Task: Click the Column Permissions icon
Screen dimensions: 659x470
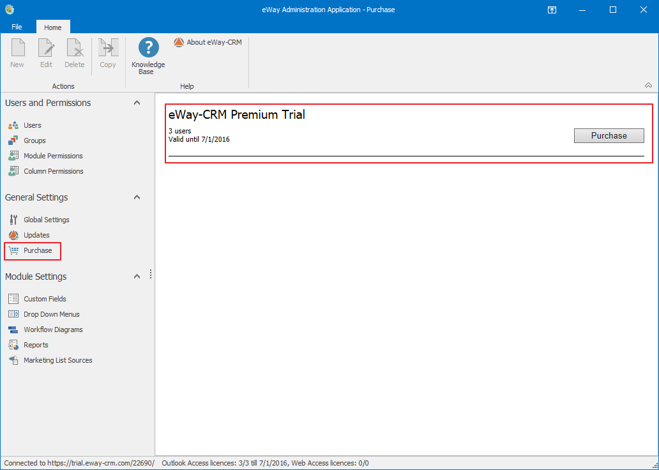Action: (13, 171)
